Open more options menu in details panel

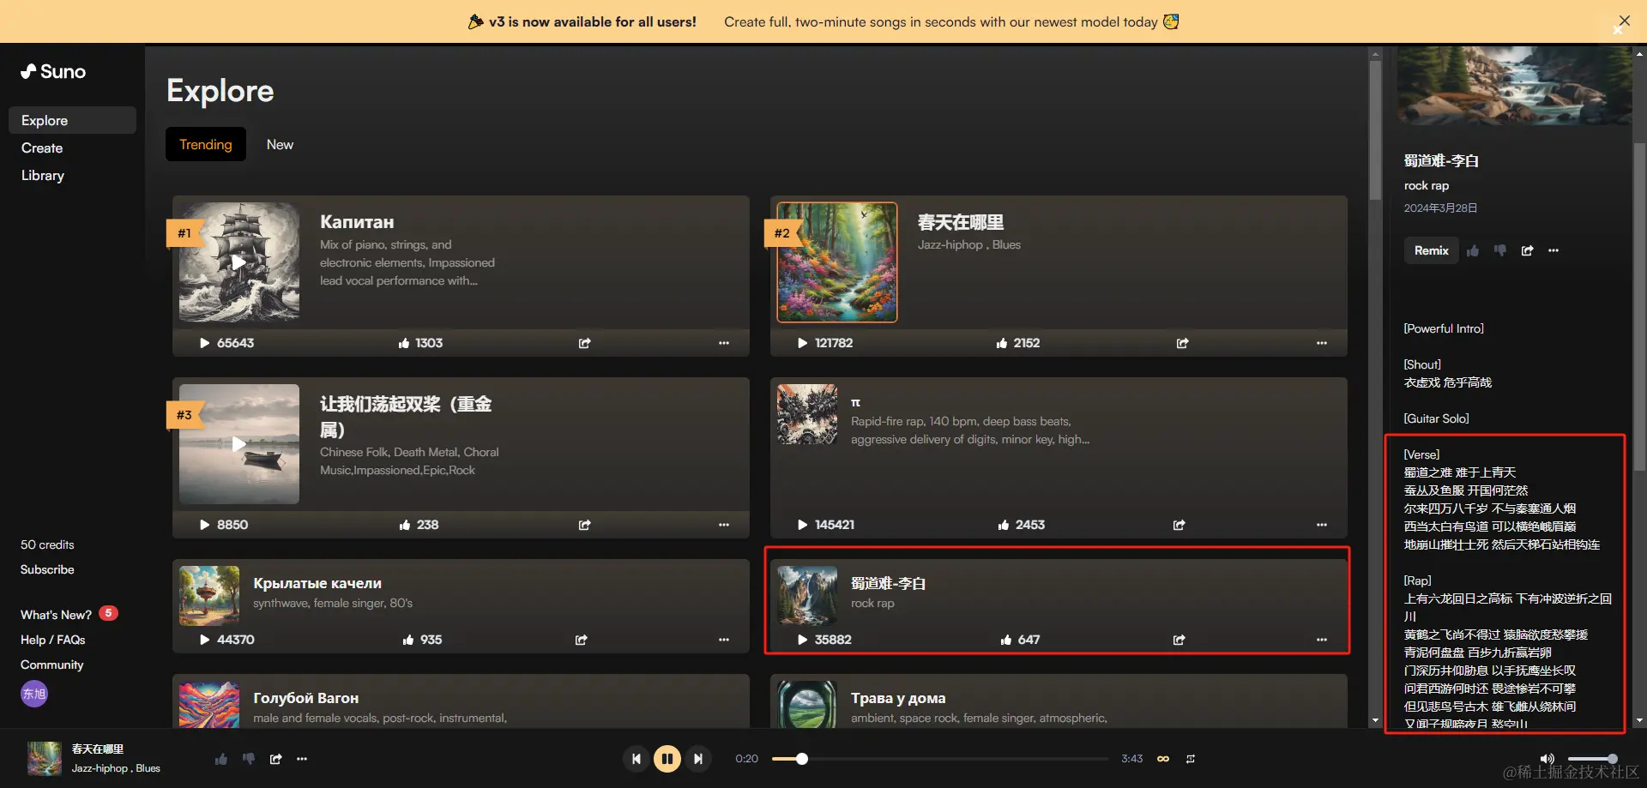coord(1553,250)
